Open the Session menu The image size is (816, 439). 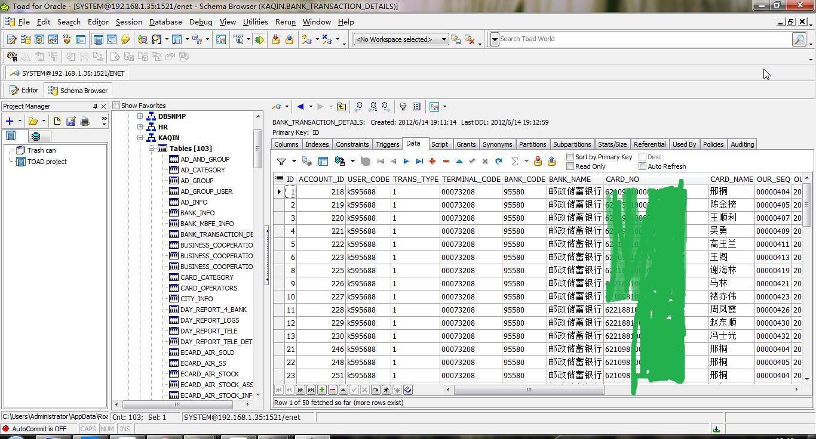(x=129, y=22)
